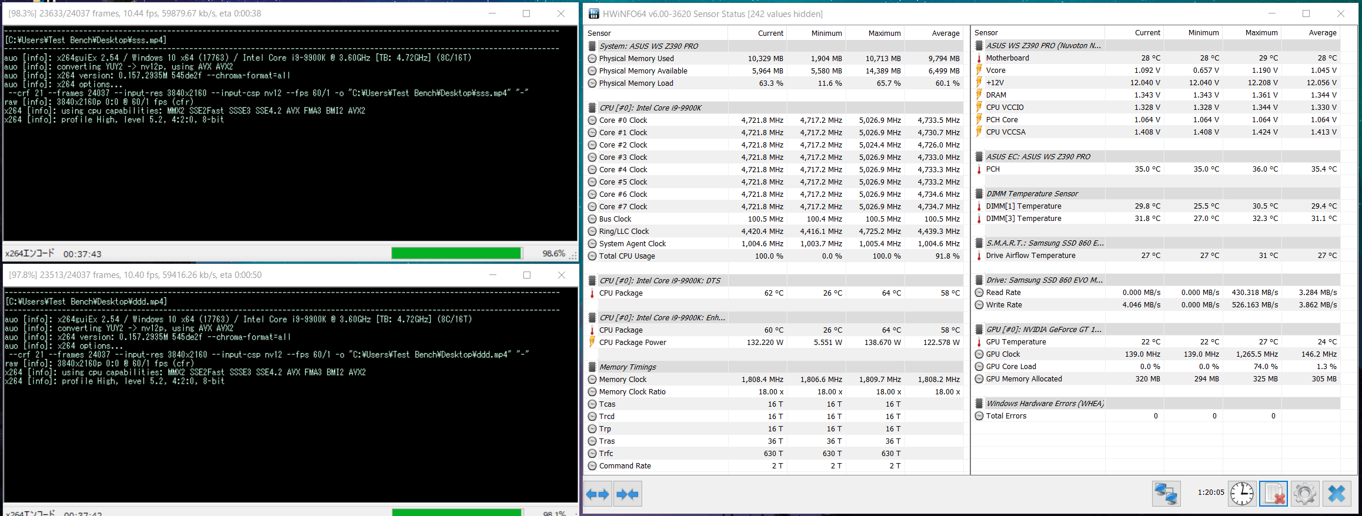Click the chip icon beside CPU [#0]: Intel Core i9-9900K
The height and width of the screenshot is (516, 1362).
pos(592,108)
